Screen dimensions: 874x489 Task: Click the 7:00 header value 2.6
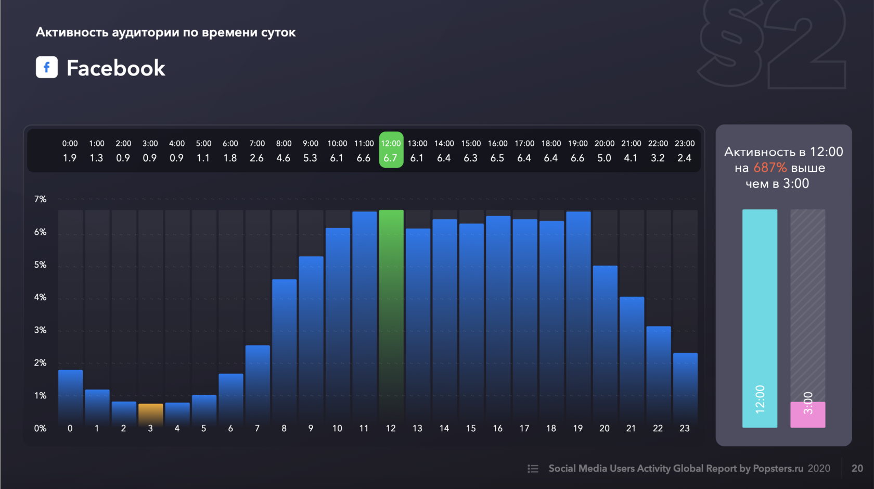pyautogui.click(x=257, y=158)
